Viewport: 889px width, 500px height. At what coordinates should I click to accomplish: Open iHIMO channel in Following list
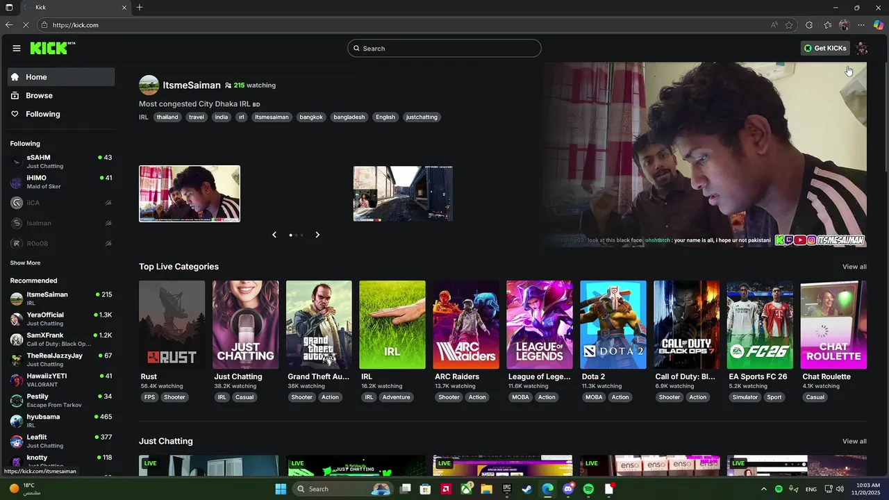(61, 182)
